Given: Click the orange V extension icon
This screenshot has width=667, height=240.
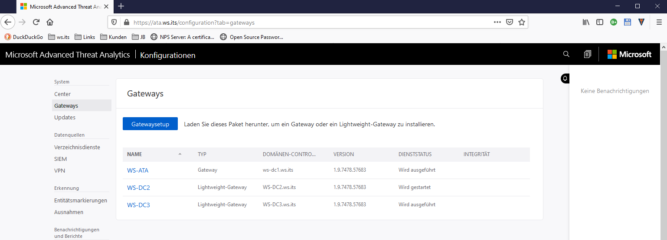Looking at the screenshot, I should pos(641,22).
